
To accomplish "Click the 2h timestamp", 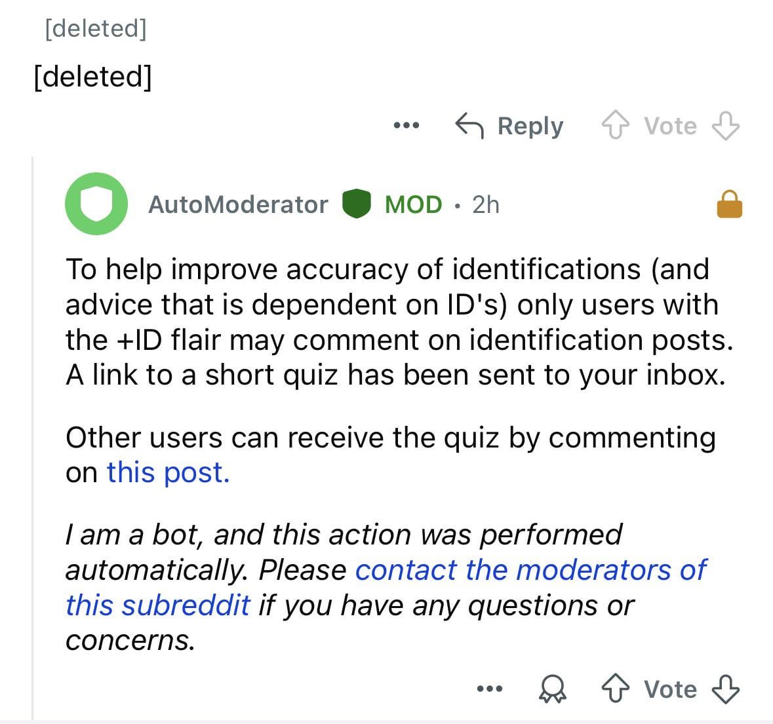I will (486, 204).
